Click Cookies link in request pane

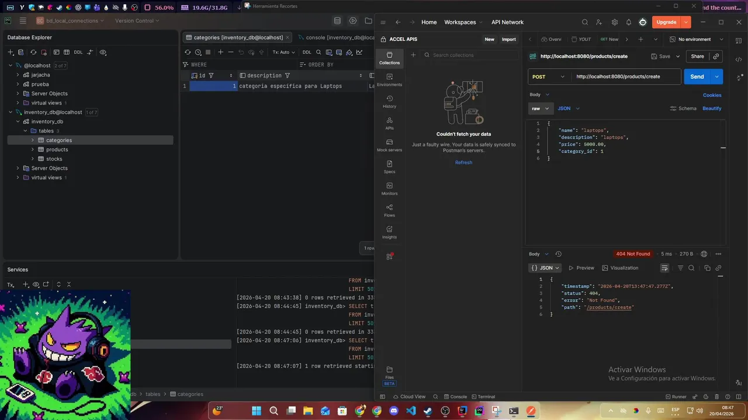712,95
